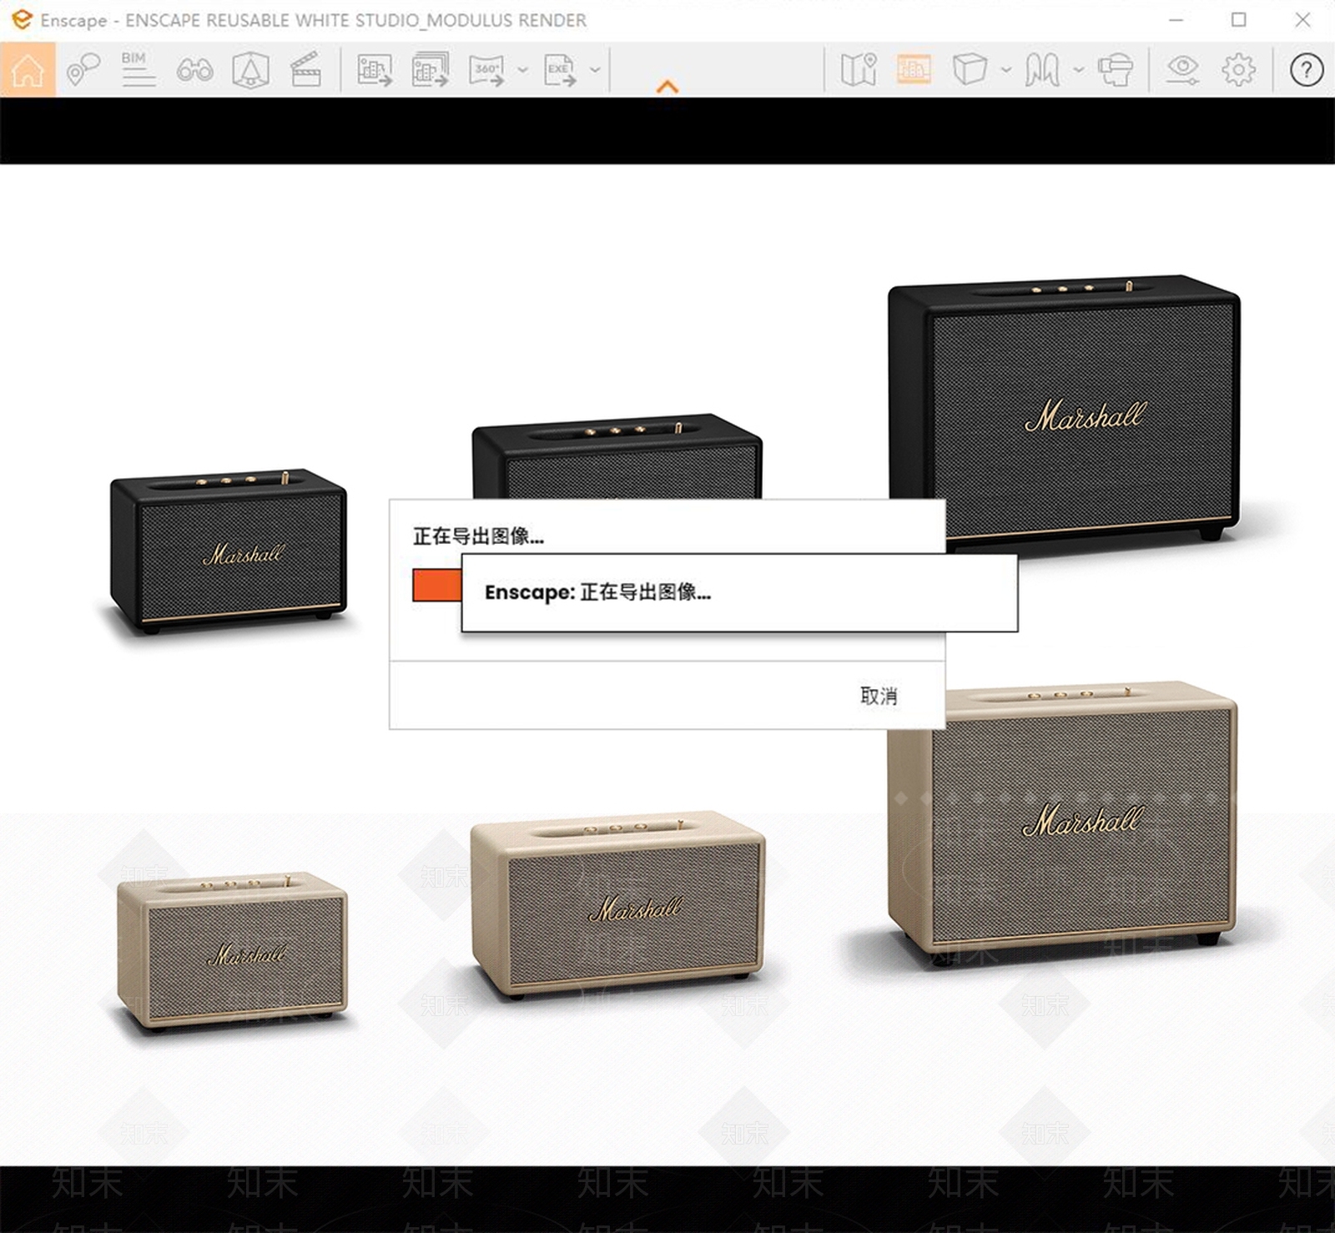Maximize the Enscape window
The width and height of the screenshot is (1335, 1233).
[x=1239, y=19]
